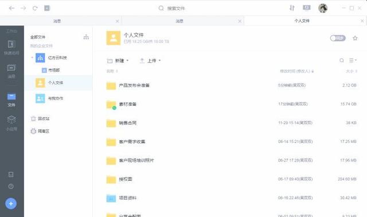Go forward with the right arrow icon
This screenshot has height=217, width=367.
coord(23,9)
